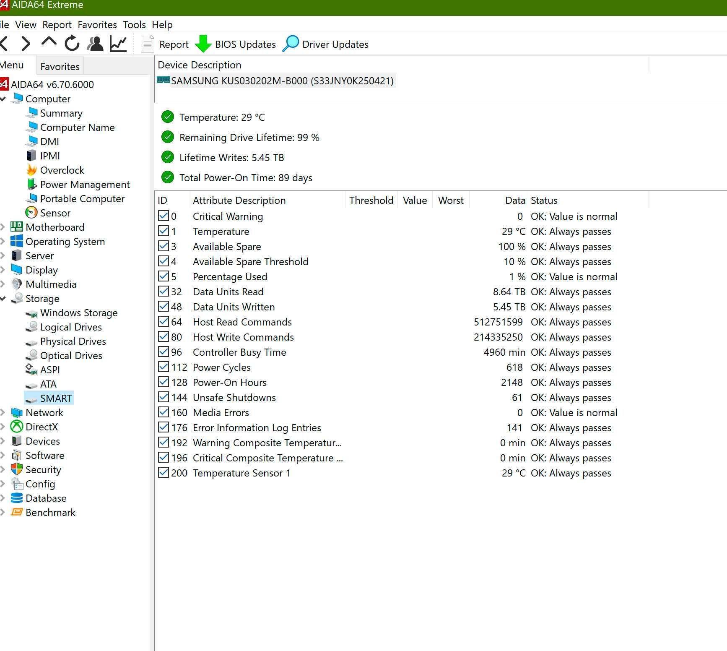This screenshot has width=727, height=651.
Task: Open the ASPI page
Action: click(50, 370)
